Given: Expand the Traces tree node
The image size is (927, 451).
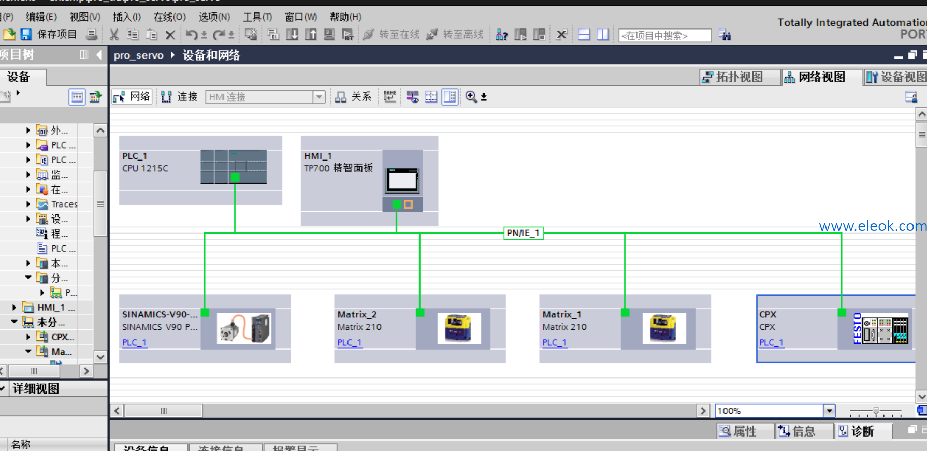Looking at the screenshot, I should pyautogui.click(x=28, y=204).
